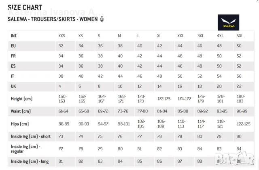This screenshot has width=259, height=170.
Task: Click the Inside leg long row label
Action: point(30,161)
